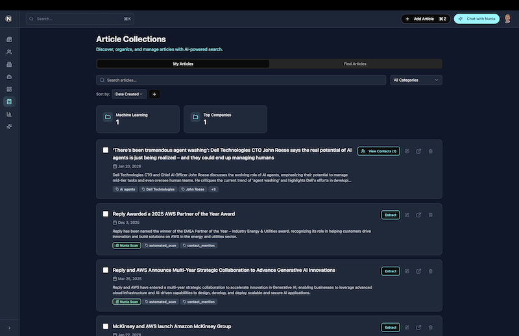Toggle sort direction arrow button
The height and width of the screenshot is (336, 519).
coord(154,94)
